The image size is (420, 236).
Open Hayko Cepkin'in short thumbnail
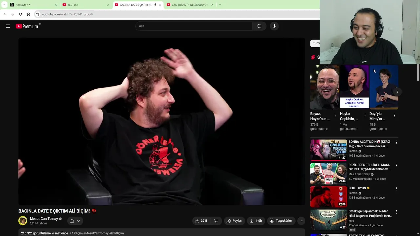pos(354,87)
